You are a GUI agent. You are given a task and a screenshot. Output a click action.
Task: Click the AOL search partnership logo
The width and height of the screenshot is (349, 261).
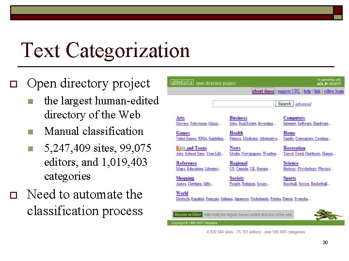(x=329, y=82)
